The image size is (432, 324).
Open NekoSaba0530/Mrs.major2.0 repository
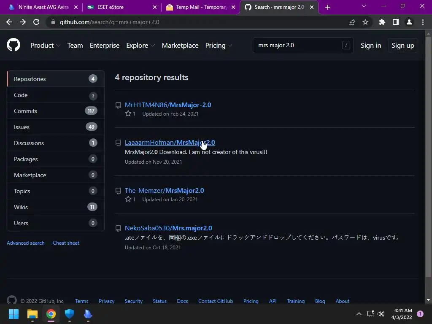[168, 228]
